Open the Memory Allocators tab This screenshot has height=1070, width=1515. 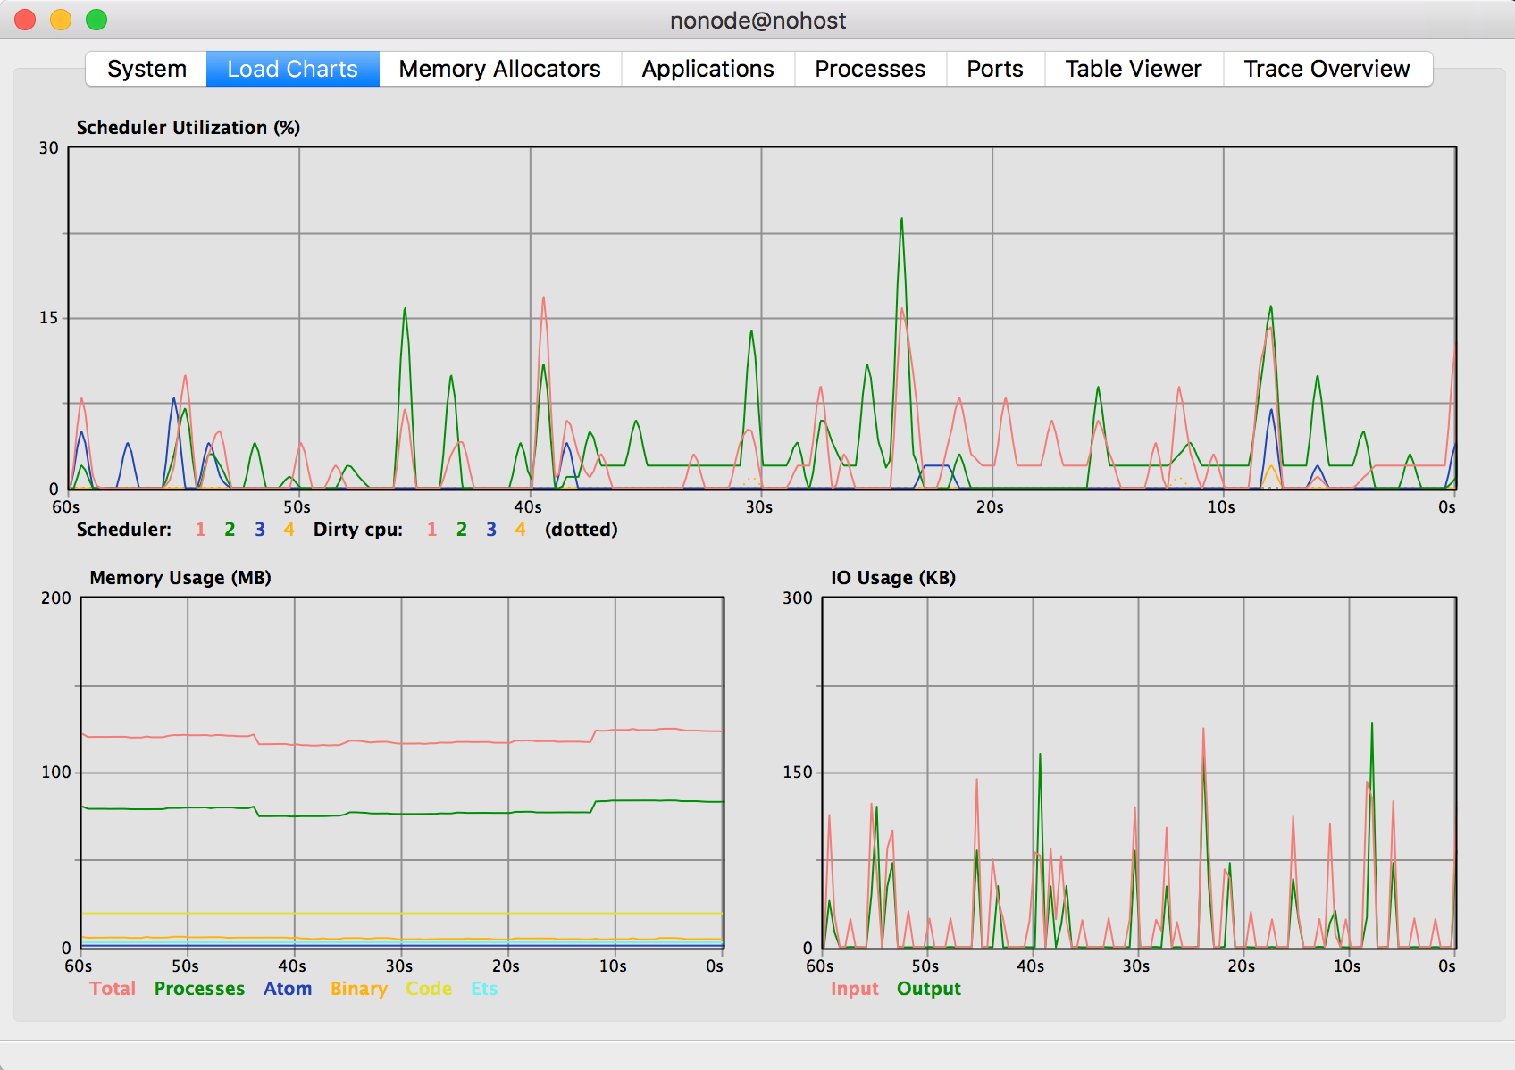(x=499, y=69)
